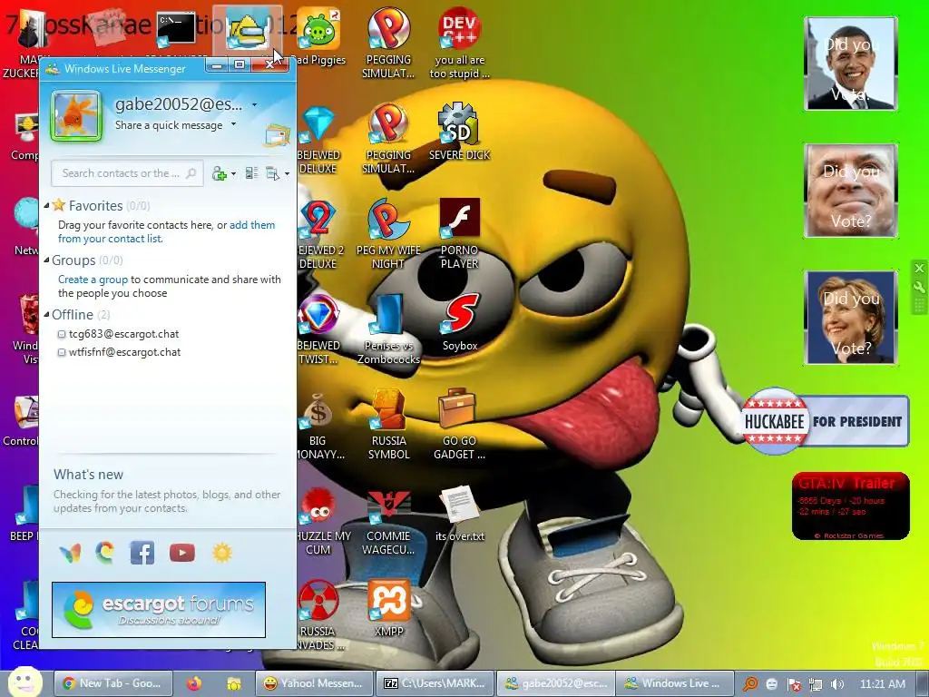Click the 'add them from your contact list' link

tap(167, 231)
